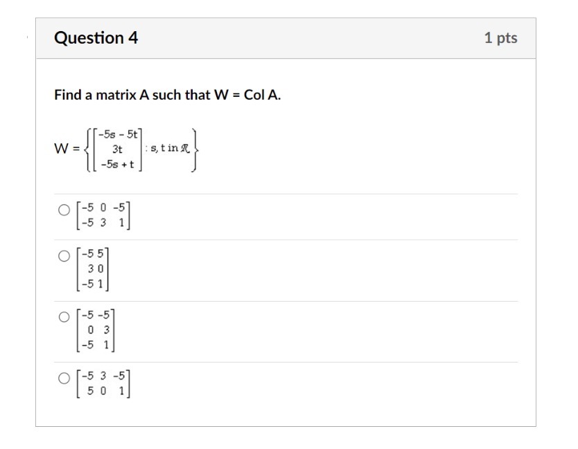
Task: Click the vector entry 3t
Action: coord(118,149)
